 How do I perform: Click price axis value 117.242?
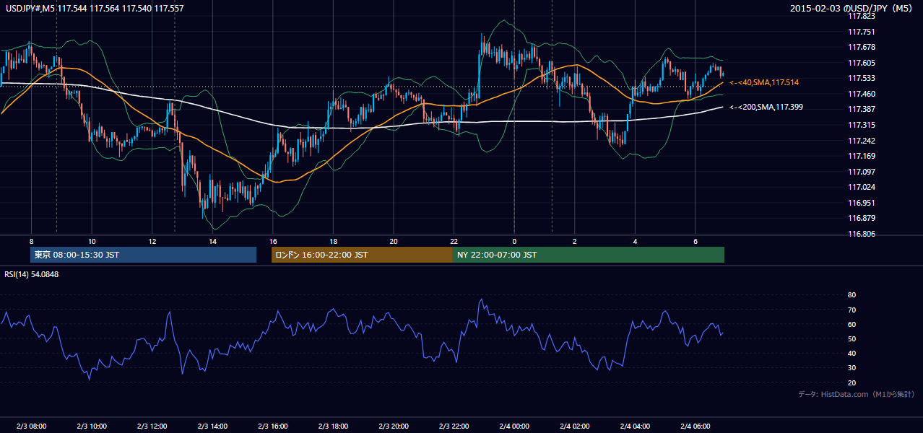[x=861, y=141]
